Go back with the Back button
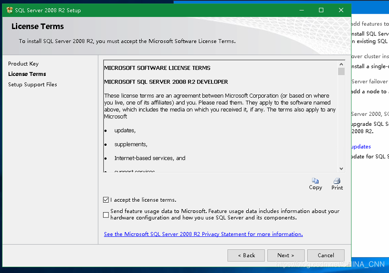 [246, 255]
